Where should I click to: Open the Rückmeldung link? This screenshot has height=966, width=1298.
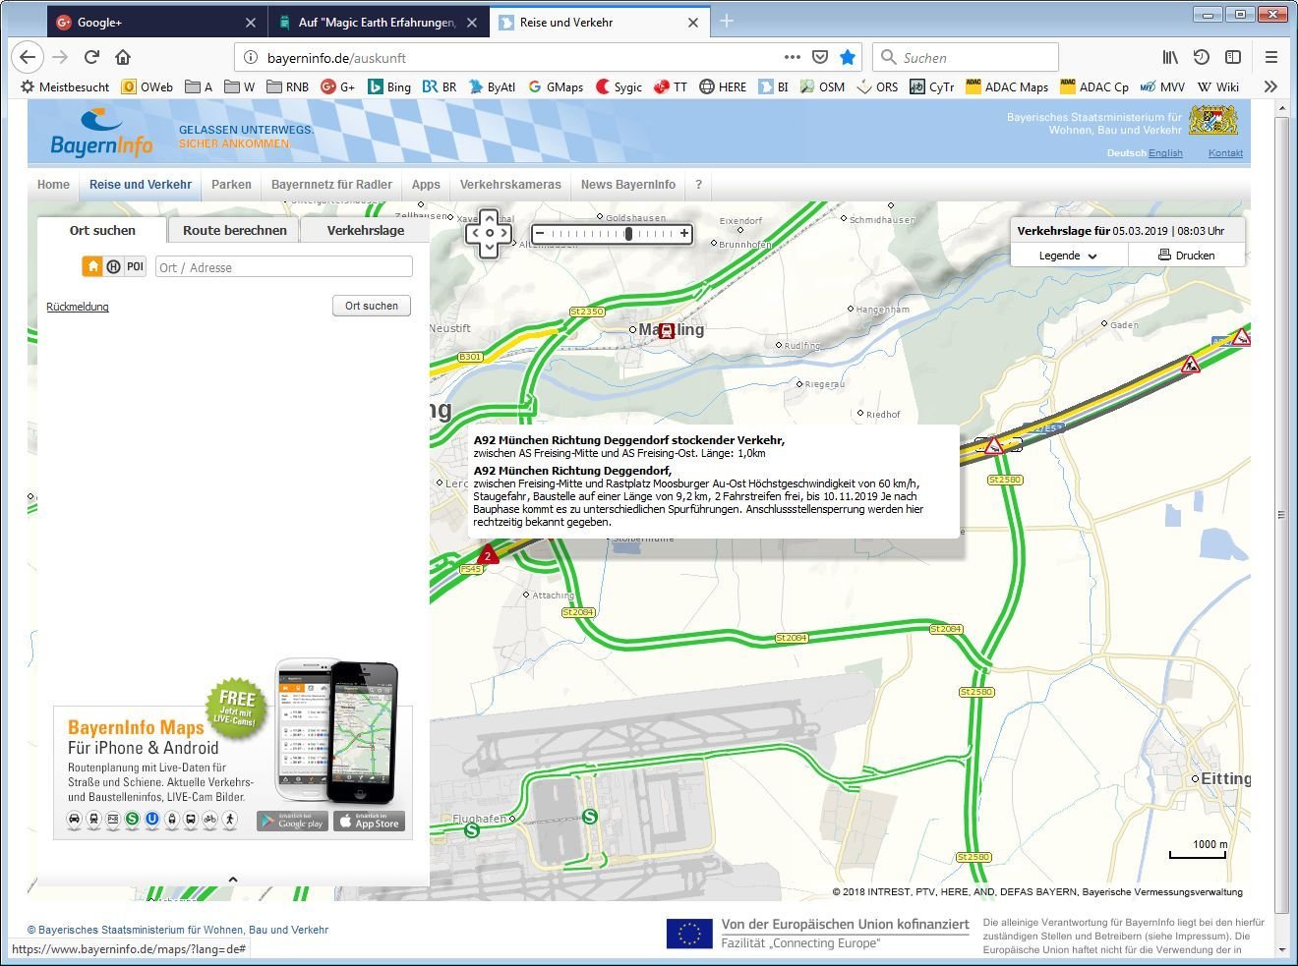point(78,307)
